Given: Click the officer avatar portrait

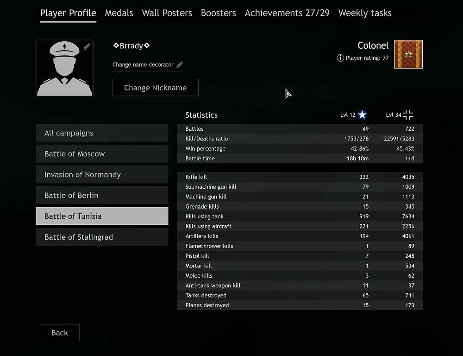Looking at the screenshot, I should (64, 68).
